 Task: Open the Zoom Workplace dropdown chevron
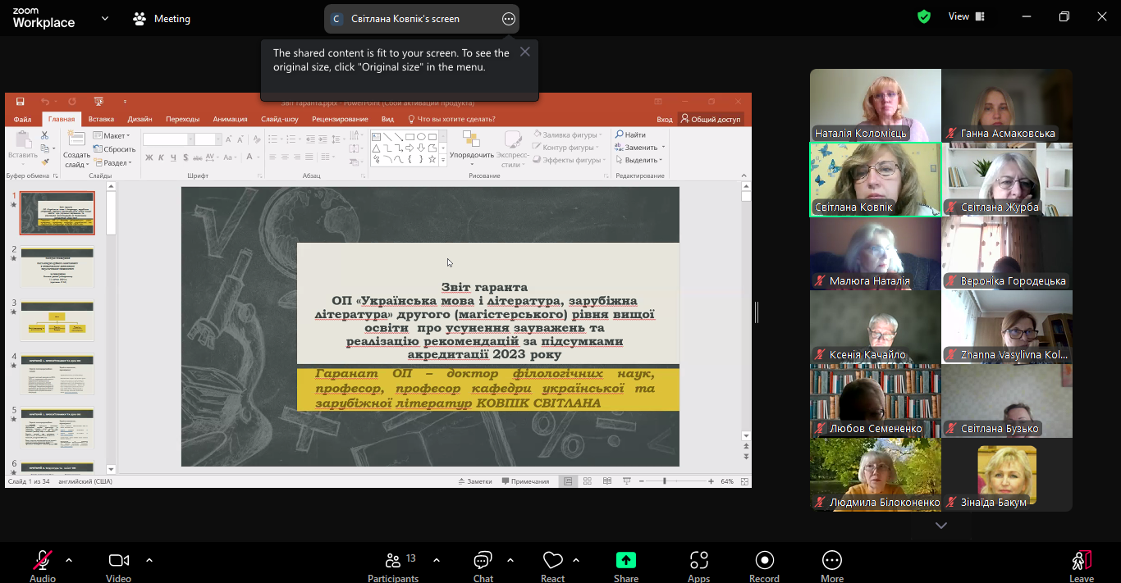point(104,18)
